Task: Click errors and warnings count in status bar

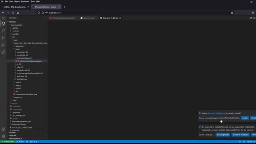Action: [34, 142]
